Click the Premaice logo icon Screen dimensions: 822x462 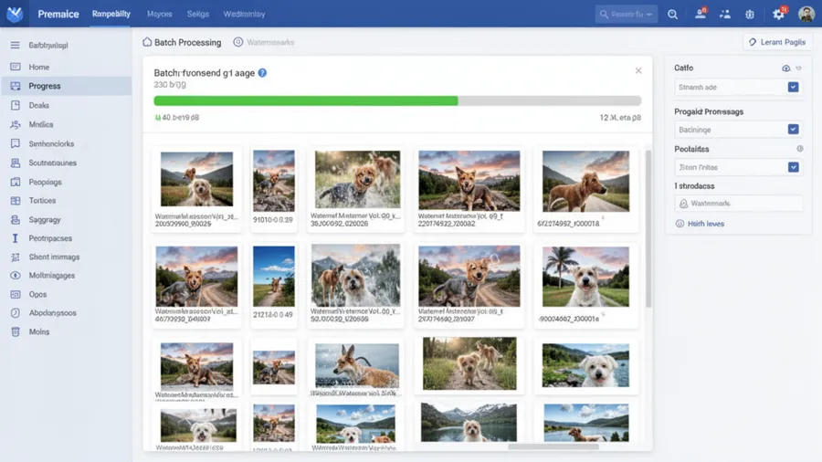point(15,14)
